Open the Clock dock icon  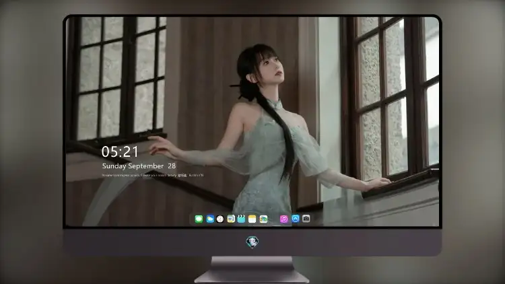point(220,219)
